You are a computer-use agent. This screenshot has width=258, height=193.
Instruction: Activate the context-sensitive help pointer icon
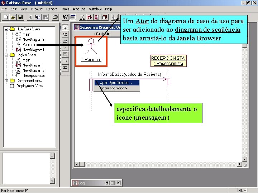tap(65, 17)
